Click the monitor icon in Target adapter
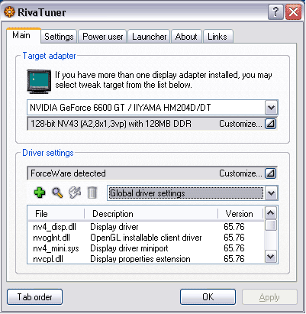 click(x=39, y=82)
